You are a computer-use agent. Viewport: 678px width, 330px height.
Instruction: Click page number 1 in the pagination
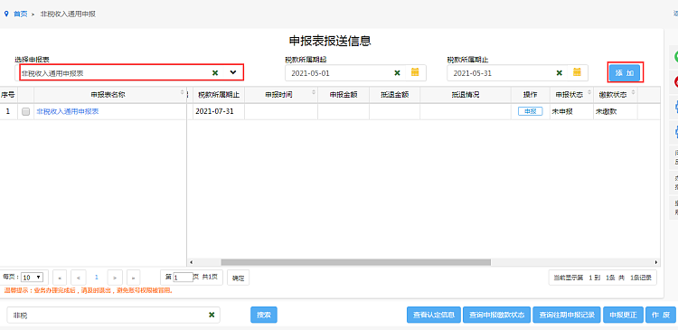pyautogui.click(x=97, y=278)
